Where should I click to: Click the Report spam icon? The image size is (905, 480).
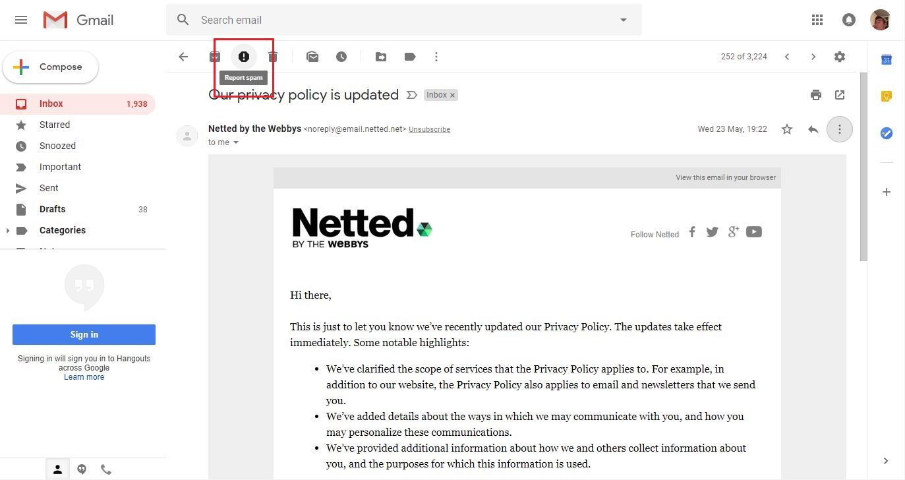tap(244, 57)
